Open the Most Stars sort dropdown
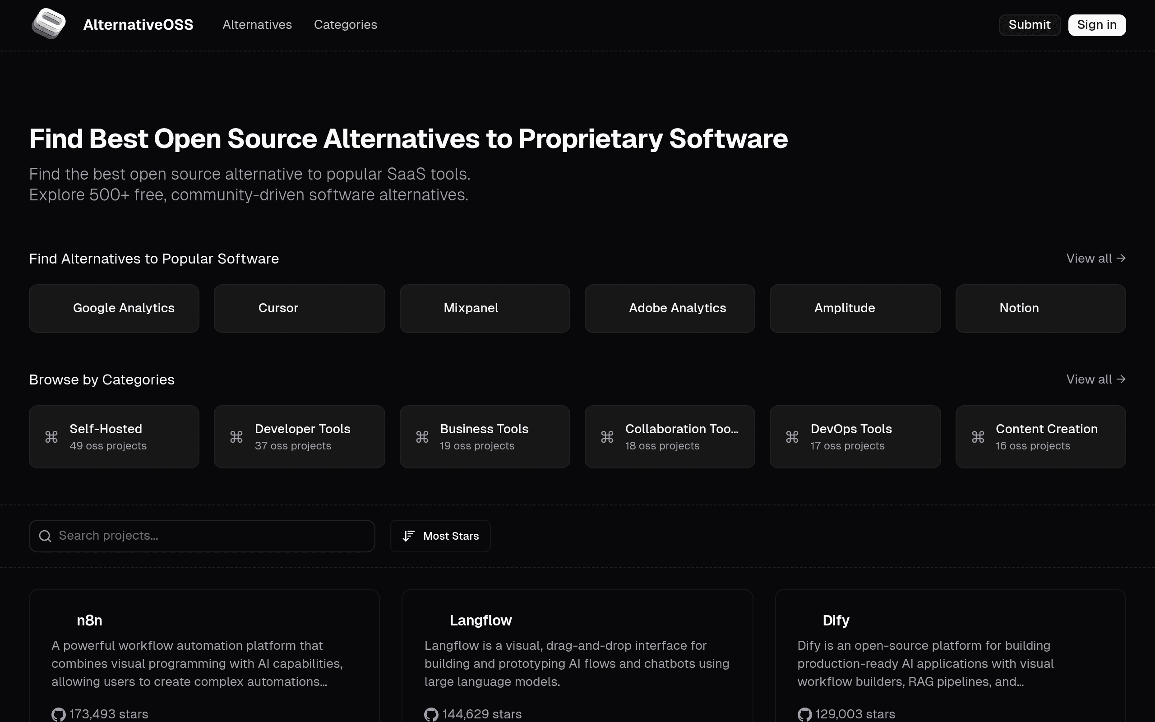 click(x=440, y=536)
